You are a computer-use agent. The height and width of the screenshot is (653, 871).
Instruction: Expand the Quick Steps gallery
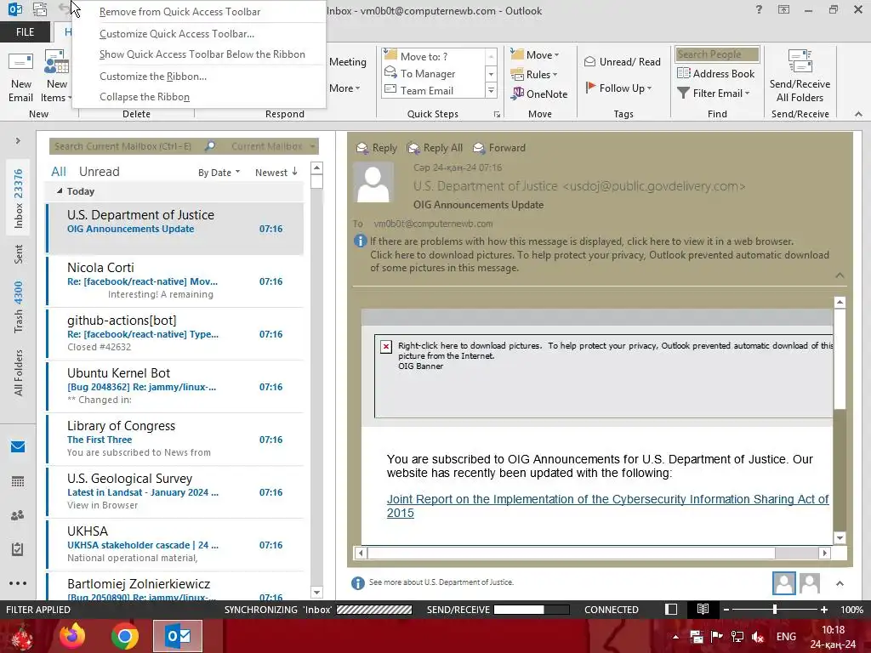pos(491,90)
